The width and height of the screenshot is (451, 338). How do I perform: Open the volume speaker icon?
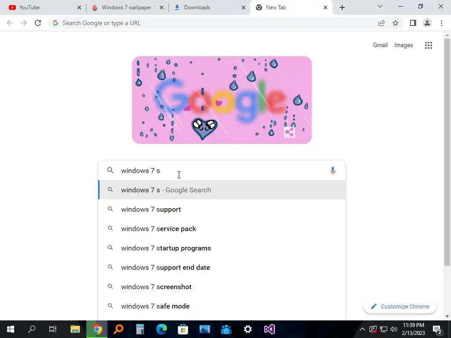pyautogui.click(x=394, y=329)
